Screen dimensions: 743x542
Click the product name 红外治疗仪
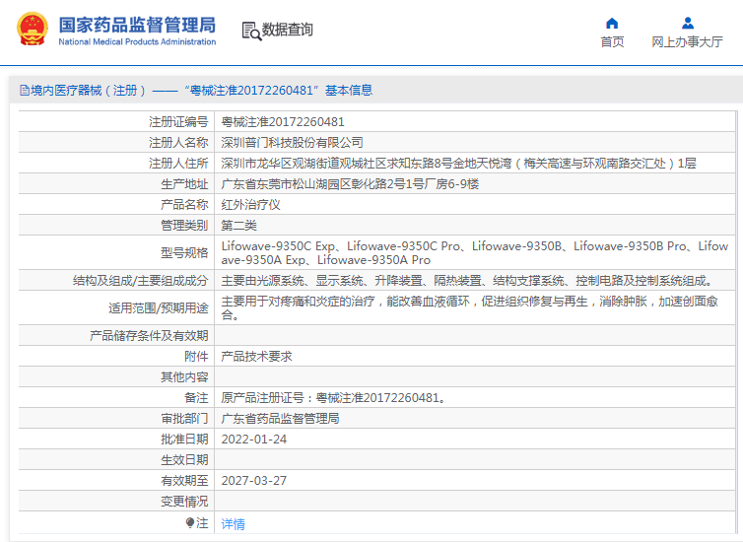coord(250,204)
